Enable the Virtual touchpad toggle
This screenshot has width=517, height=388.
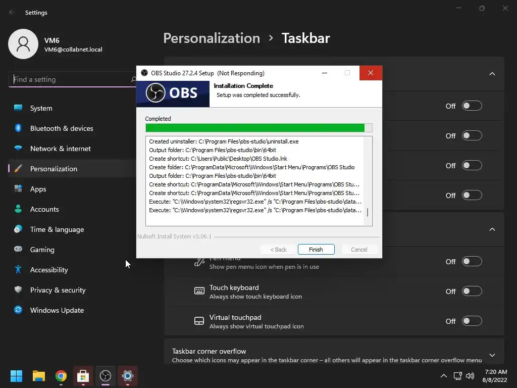tap(472, 321)
